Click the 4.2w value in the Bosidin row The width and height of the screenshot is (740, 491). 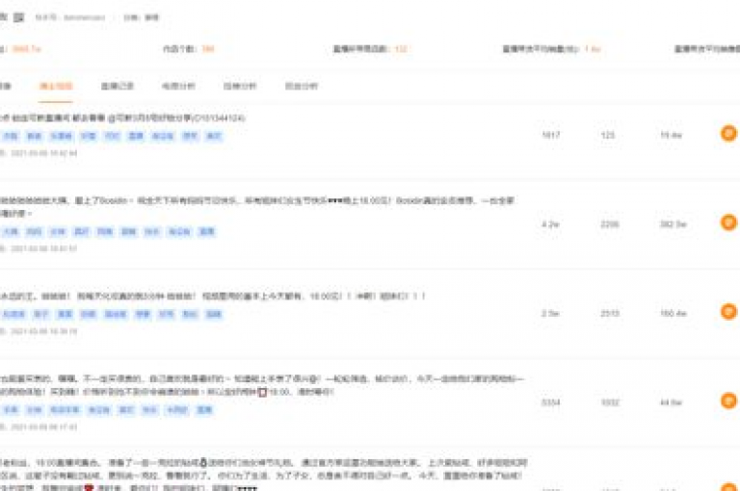point(550,224)
